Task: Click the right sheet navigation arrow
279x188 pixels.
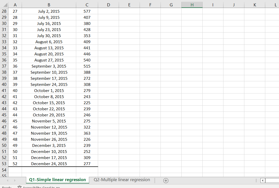Action: pyautogui.click(x=15, y=180)
